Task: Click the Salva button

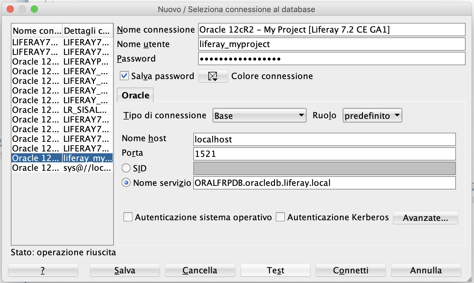Action: [x=125, y=270]
